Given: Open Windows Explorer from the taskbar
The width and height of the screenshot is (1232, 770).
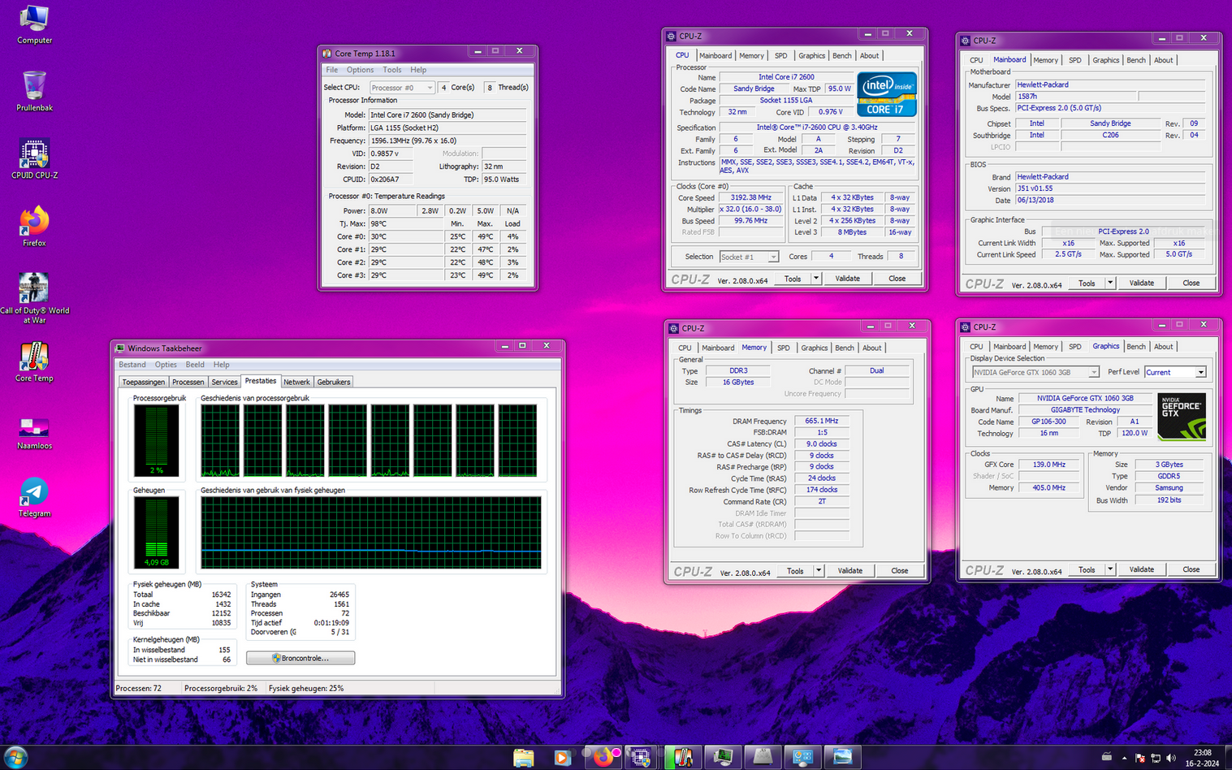Looking at the screenshot, I should tap(524, 758).
